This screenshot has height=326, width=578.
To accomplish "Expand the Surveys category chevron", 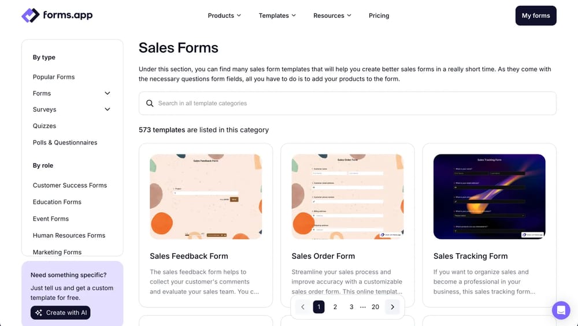I will tap(107, 109).
